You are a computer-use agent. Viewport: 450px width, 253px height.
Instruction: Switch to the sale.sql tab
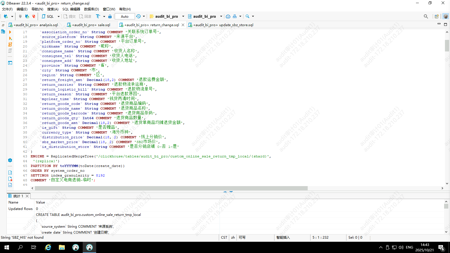coord(89,25)
